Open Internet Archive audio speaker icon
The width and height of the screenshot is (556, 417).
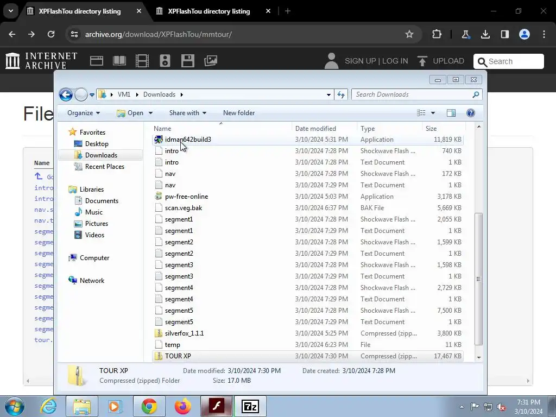165,61
